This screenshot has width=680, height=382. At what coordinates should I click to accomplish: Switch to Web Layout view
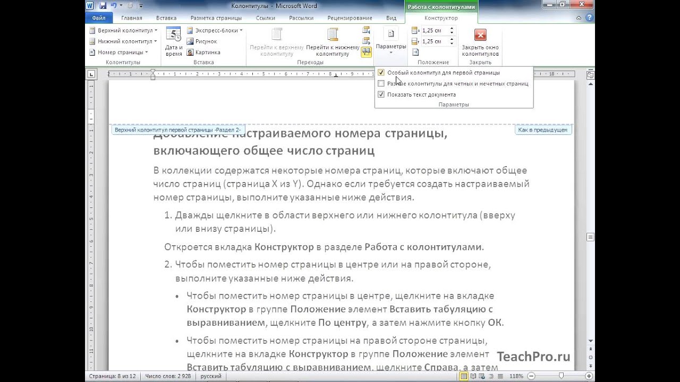(x=482, y=376)
